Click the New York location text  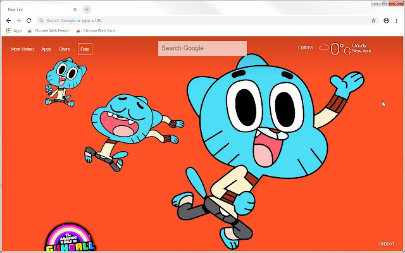(361, 51)
